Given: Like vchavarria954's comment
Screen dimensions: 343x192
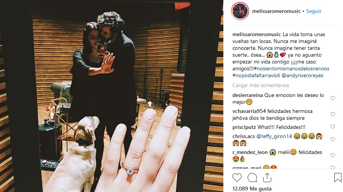Looking at the screenshot, I should 332,114.
